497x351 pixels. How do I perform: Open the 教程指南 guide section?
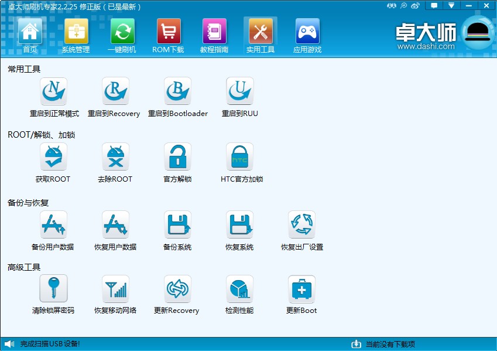coord(214,34)
